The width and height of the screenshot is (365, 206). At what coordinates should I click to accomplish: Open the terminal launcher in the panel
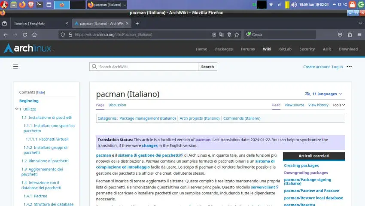[40, 4]
